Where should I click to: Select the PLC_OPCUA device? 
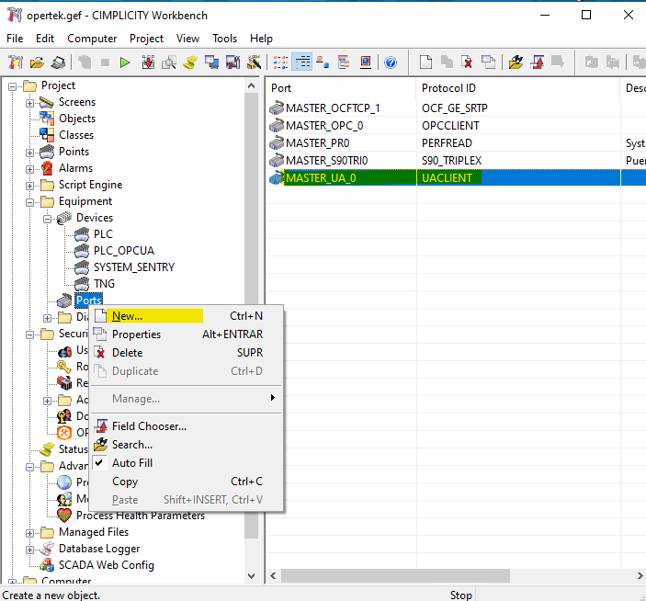point(124,251)
